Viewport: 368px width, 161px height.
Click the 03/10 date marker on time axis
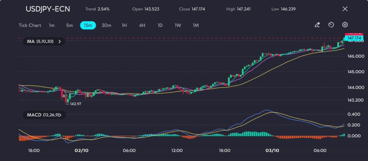[x=272, y=151]
